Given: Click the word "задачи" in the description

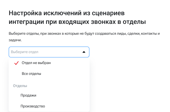Looking at the screenshot, I should click(x=15, y=40).
